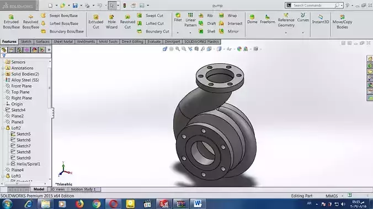Click the Fillet tool
The height and width of the screenshot is (209, 373).
[x=178, y=18]
